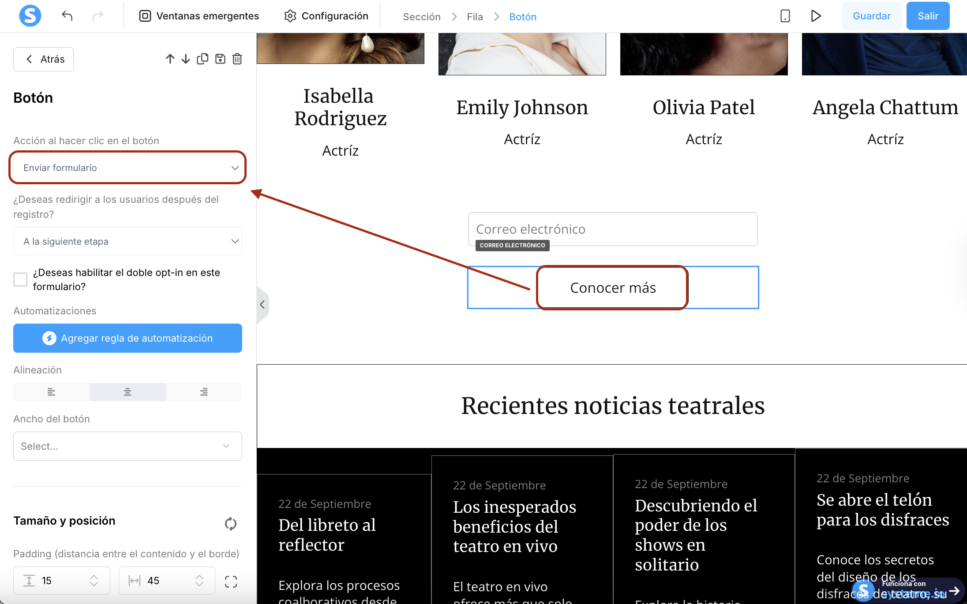Open the Enviar formulario action dropdown
967x604 pixels.
click(127, 168)
